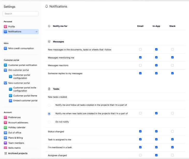
Task: Open Old customer portal settings
Action: 20,70
